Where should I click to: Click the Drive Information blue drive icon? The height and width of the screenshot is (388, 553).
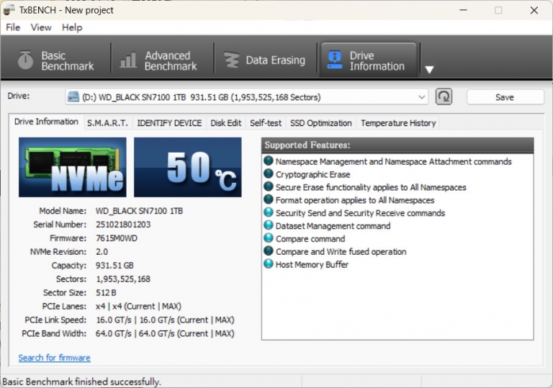click(x=334, y=60)
